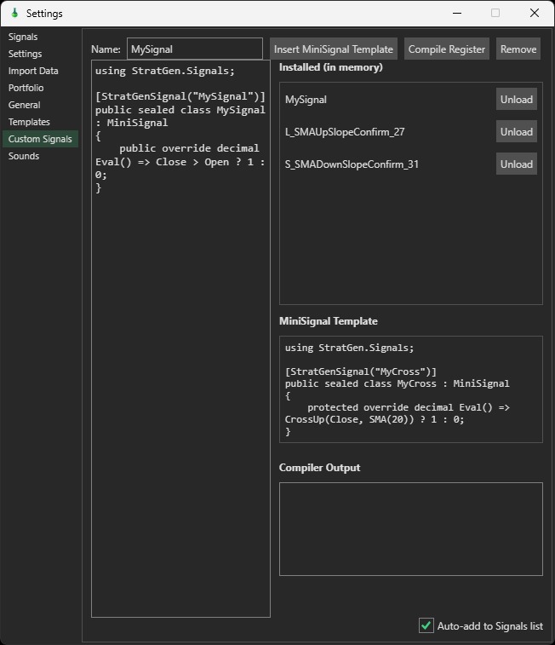Click the MiniSignal Template code box

pos(411,389)
